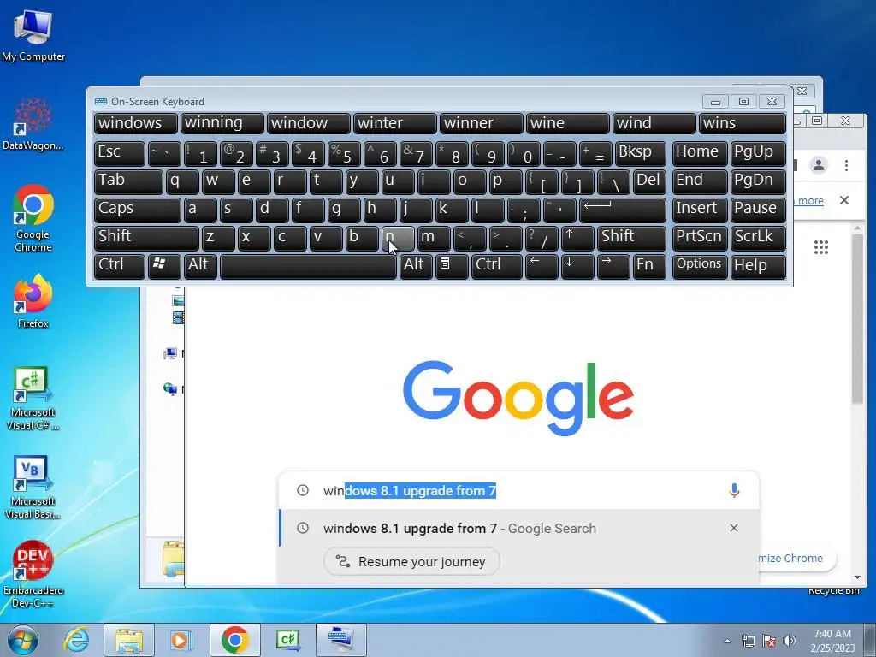Select windows 8.1 upgrade from 7 suggestion
The width and height of the screenshot is (876, 657).
coord(518,528)
